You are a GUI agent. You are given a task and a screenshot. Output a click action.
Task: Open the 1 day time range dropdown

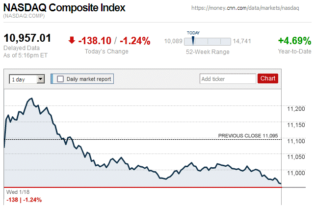pos(27,78)
